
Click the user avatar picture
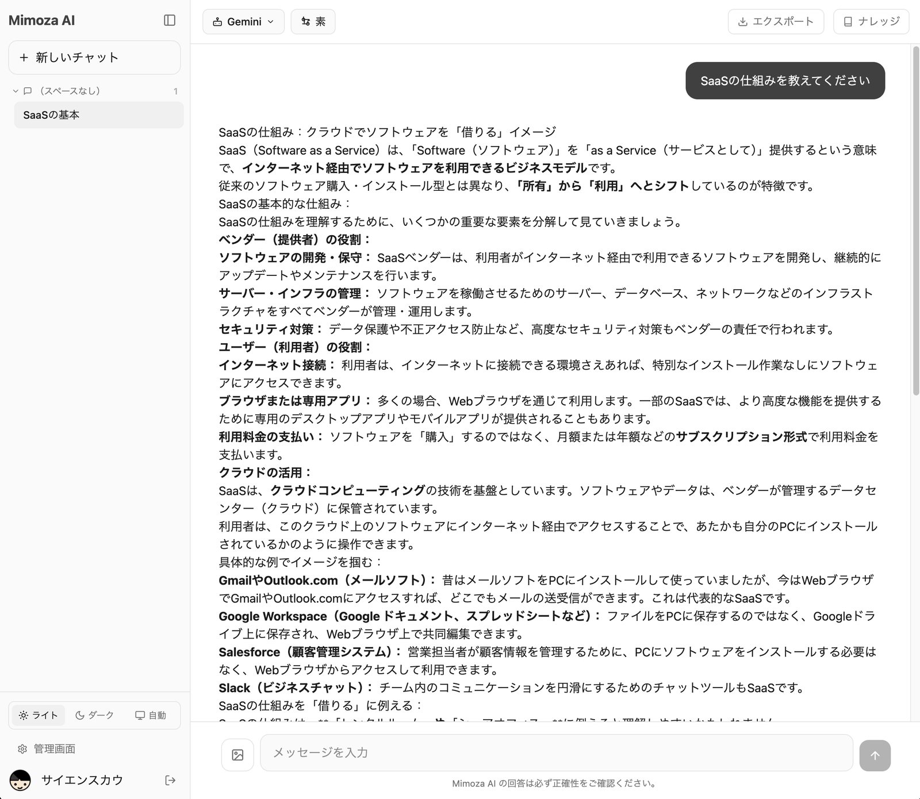tap(21, 780)
